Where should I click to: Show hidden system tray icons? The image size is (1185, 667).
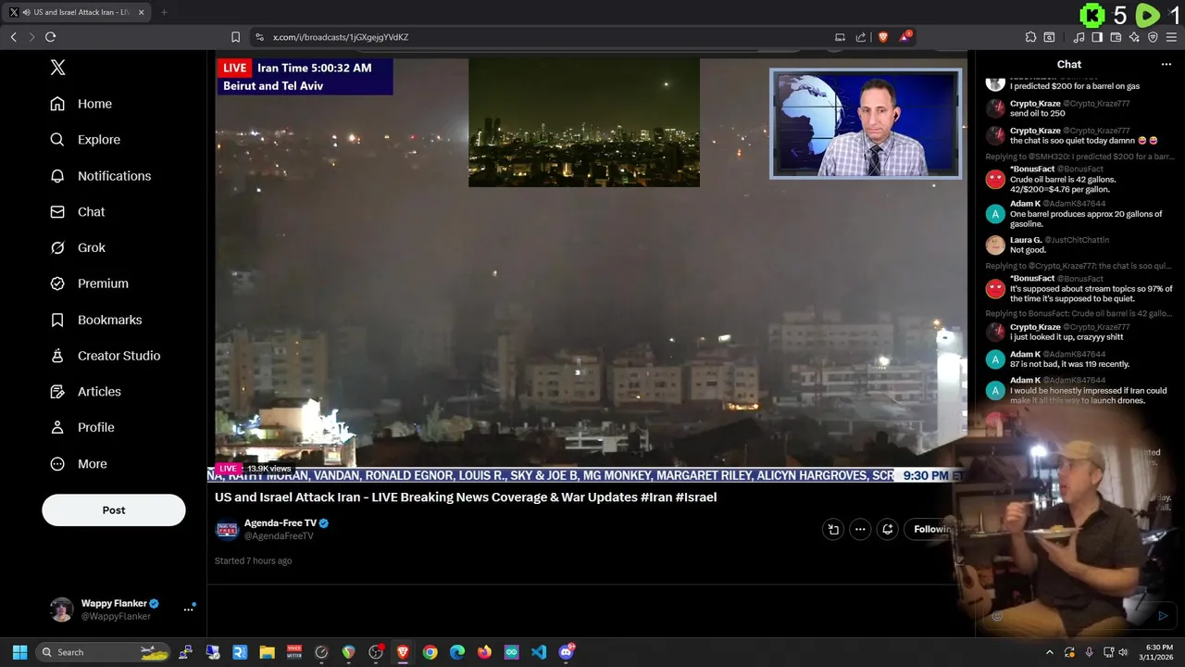pyautogui.click(x=1049, y=652)
